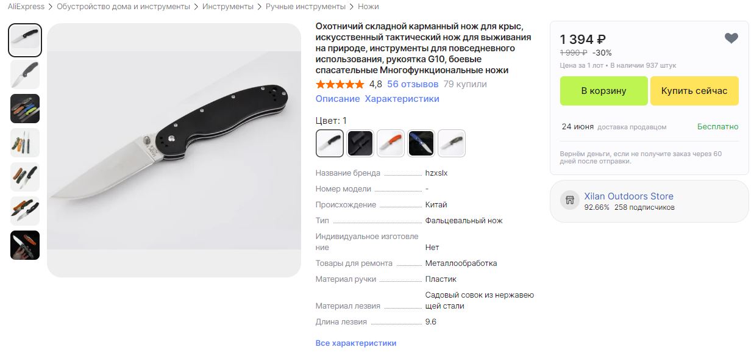The width and height of the screenshot is (754, 358).
Task: Expand 'Все характеристики' full specs
Action: pyautogui.click(x=356, y=343)
